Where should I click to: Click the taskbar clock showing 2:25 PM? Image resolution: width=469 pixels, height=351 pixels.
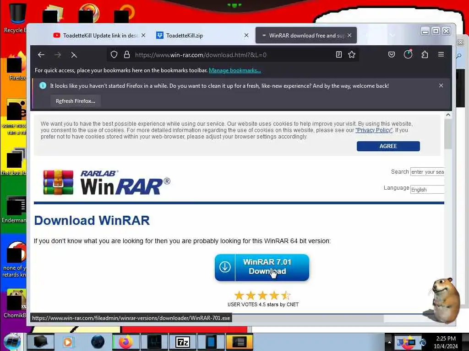tap(446, 342)
